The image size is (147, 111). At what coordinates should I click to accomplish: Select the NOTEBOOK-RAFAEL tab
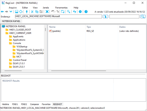[11, 21]
